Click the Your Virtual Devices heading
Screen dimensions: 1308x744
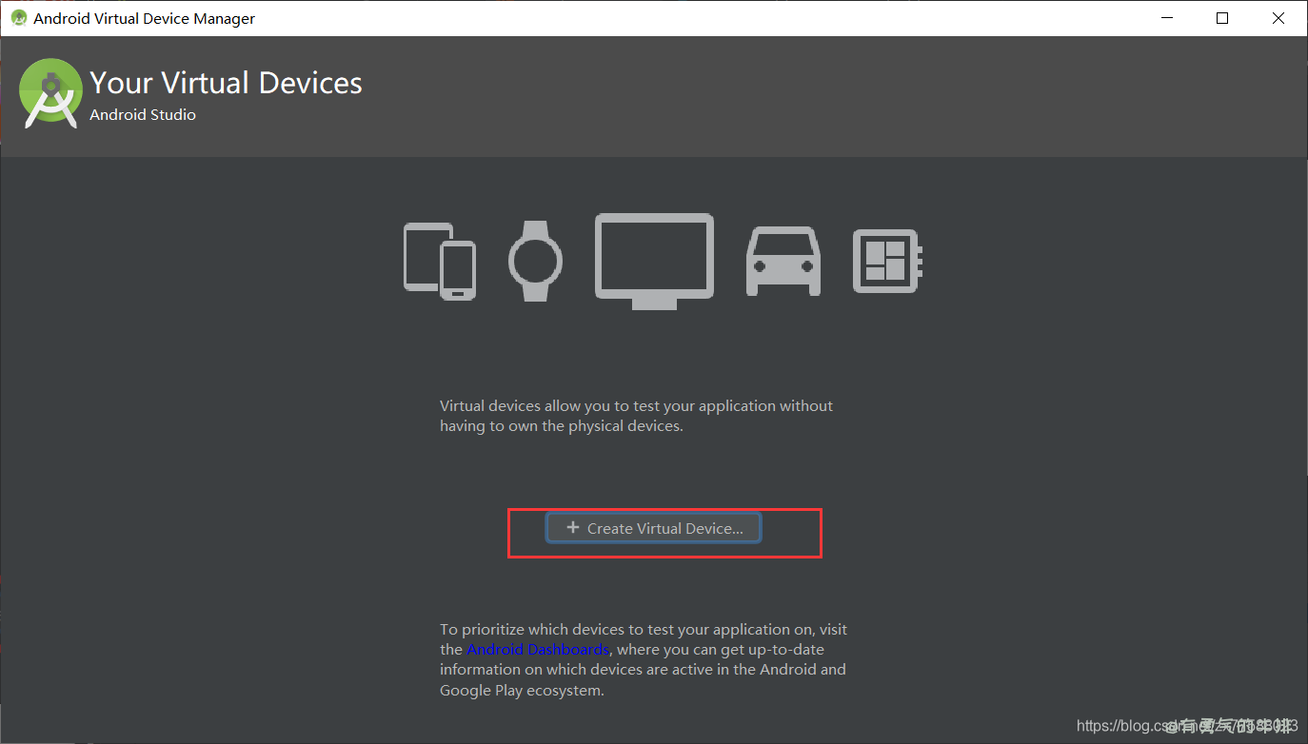tap(226, 83)
